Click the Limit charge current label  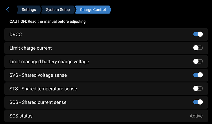(x=30, y=48)
